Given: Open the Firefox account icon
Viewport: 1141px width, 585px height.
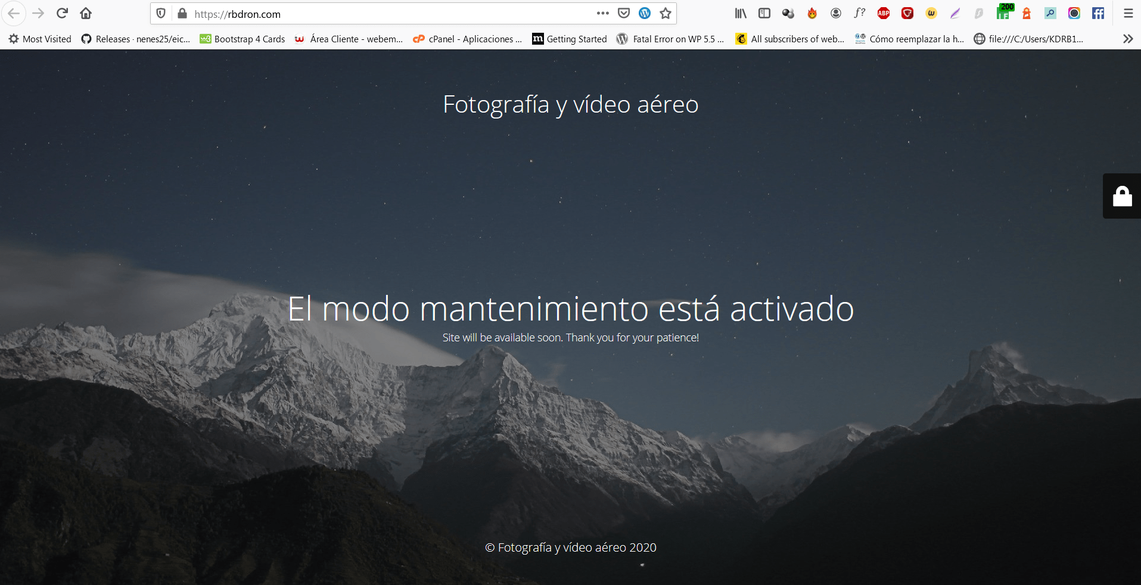Looking at the screenshot, I should point(836,13).
